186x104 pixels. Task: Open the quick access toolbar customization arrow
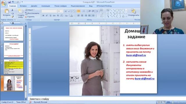pyautogui.click(x=22, y=2)
